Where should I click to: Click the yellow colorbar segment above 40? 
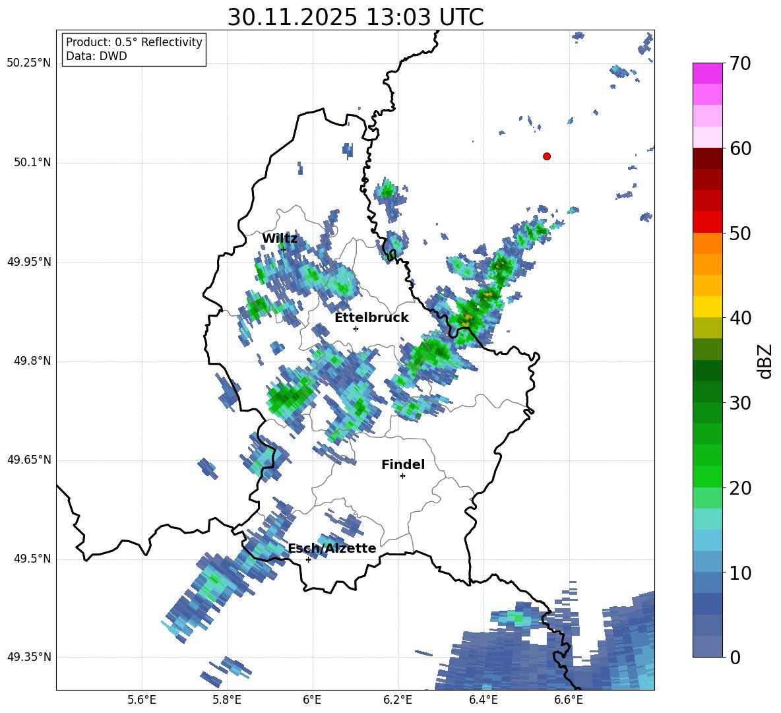[x=708, y=307]
